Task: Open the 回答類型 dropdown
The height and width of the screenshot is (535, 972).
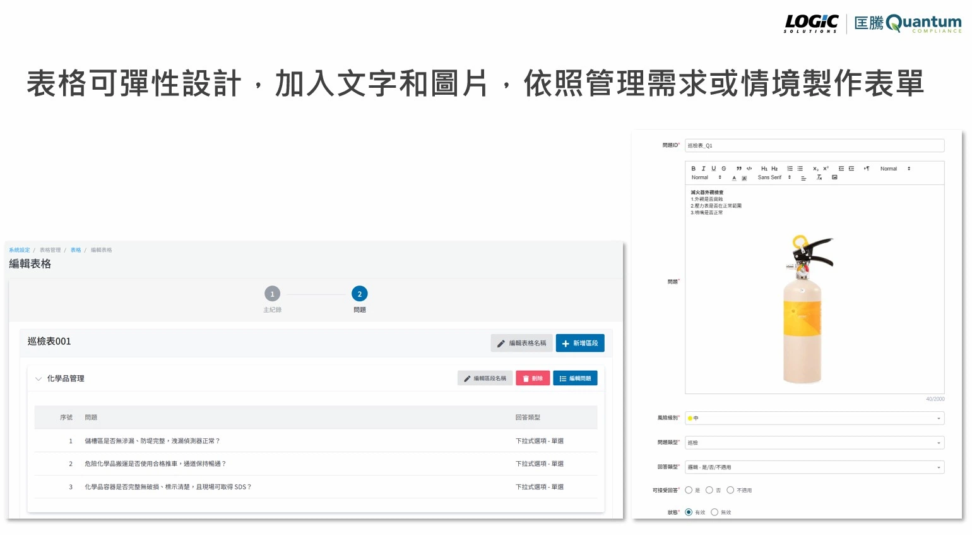Action: click(814, 467)
